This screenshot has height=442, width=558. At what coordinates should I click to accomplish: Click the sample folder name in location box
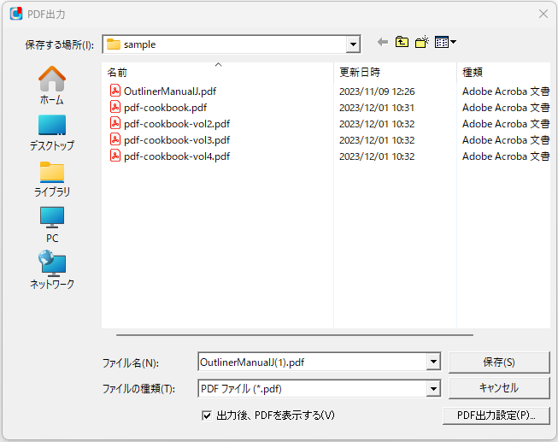(x=139, y=44)
